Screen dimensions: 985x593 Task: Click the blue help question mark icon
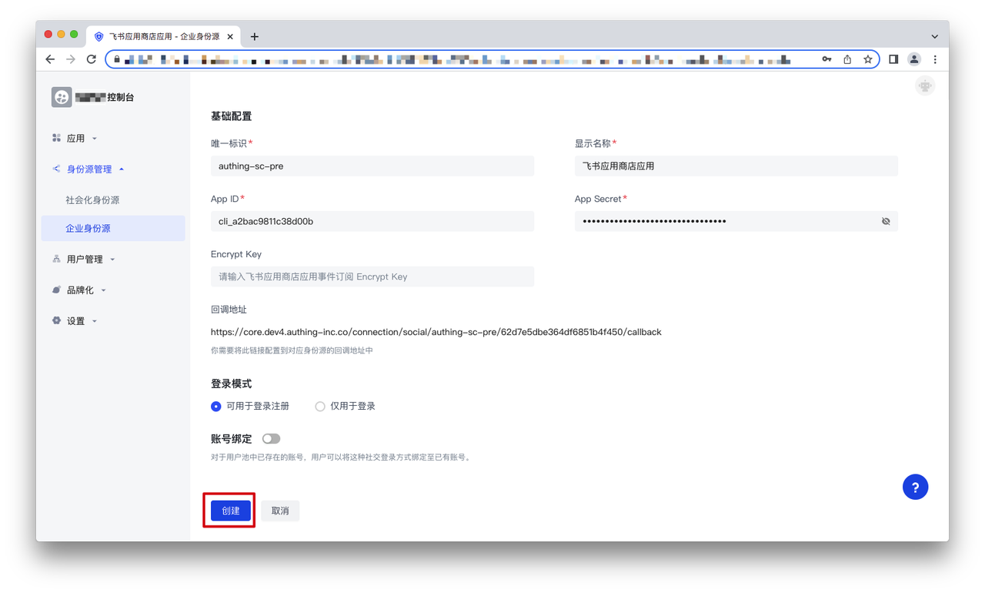pos(915,487)
